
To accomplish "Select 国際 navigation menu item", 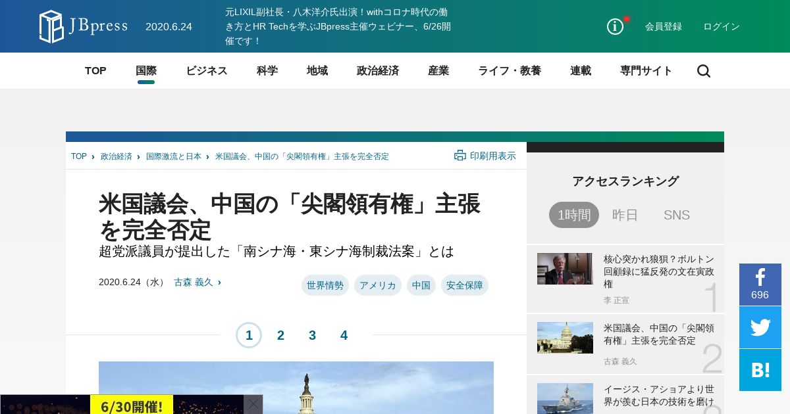I will pos(146,71).
